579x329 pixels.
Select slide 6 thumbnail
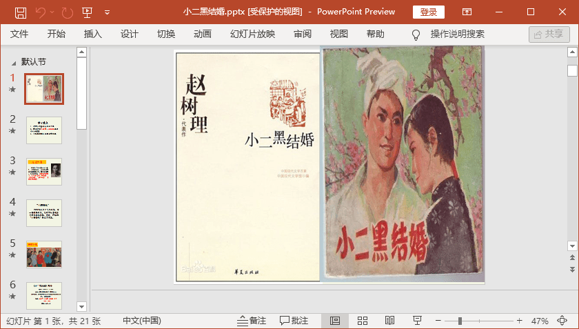pyautogui.click(x=44, y=296)
